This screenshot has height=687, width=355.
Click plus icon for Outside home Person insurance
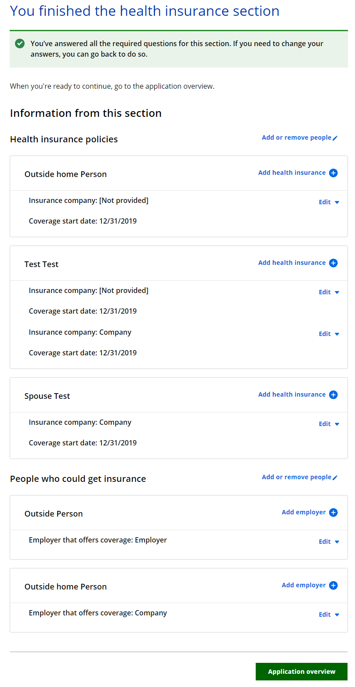[x=333, y=173]
